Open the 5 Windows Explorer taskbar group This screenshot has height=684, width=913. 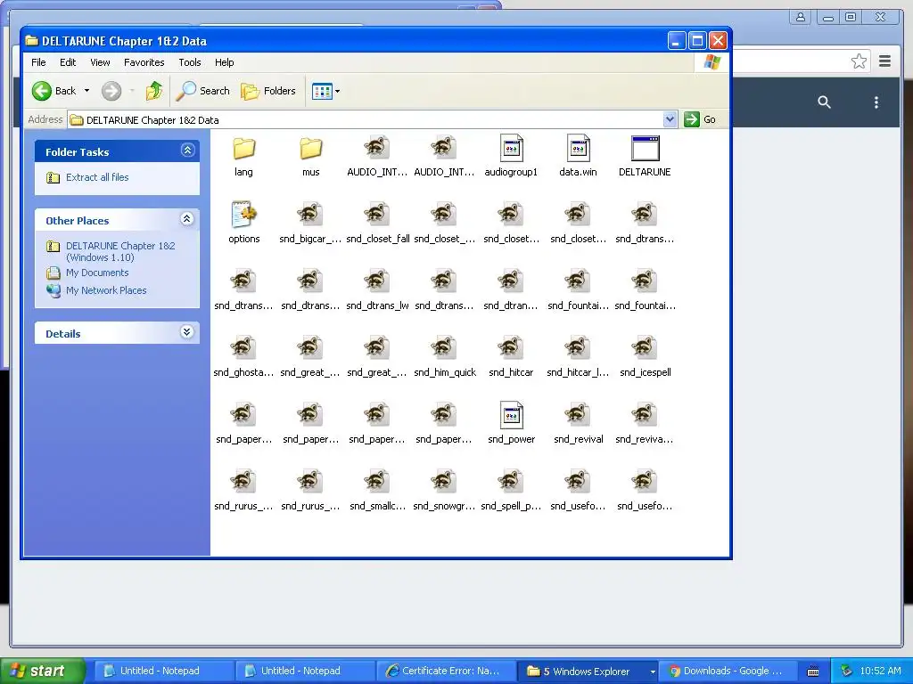click(588, 672)
